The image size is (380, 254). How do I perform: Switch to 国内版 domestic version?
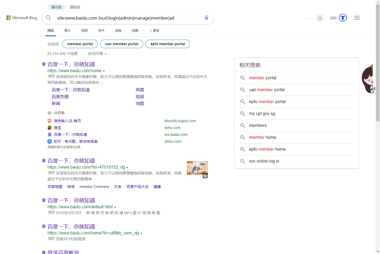pos(56,7)
